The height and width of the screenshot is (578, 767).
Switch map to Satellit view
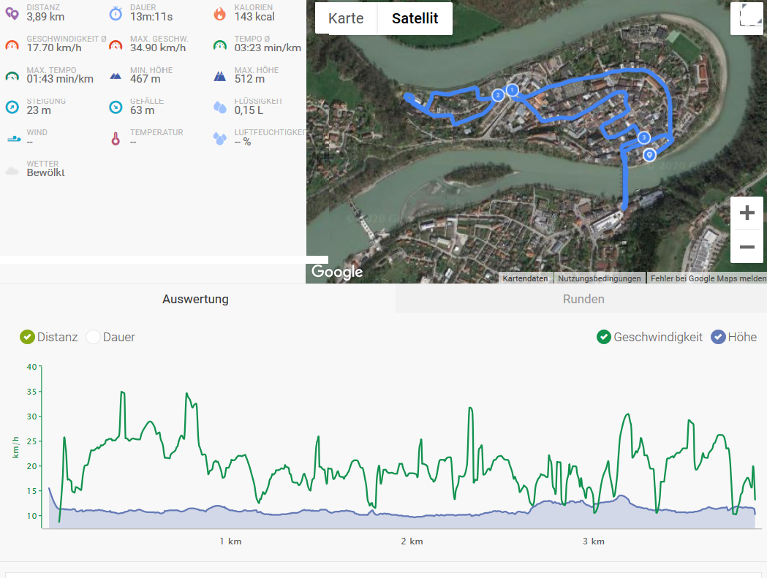click(415, 18)
